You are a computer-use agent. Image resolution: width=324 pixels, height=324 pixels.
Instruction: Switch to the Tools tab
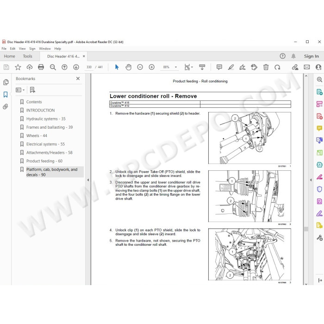(x=27, y=56)
